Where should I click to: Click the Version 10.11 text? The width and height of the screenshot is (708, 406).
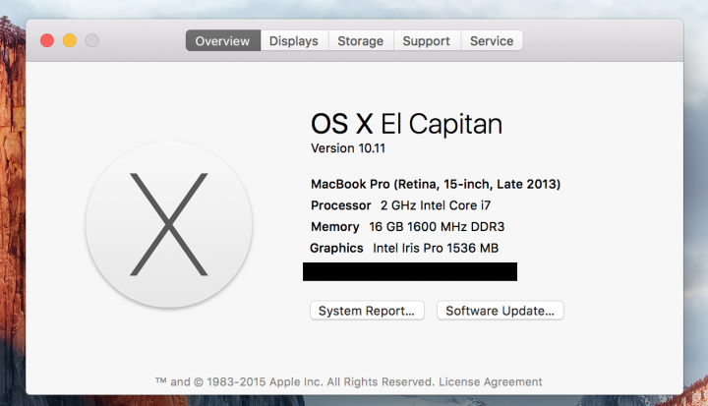(348, 148)
